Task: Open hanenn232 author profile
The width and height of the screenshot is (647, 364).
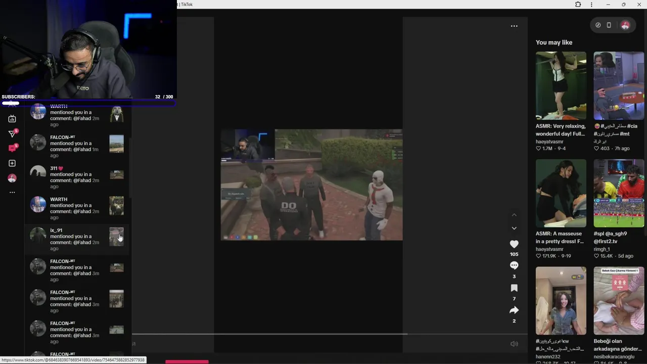Action: (549, 357)
